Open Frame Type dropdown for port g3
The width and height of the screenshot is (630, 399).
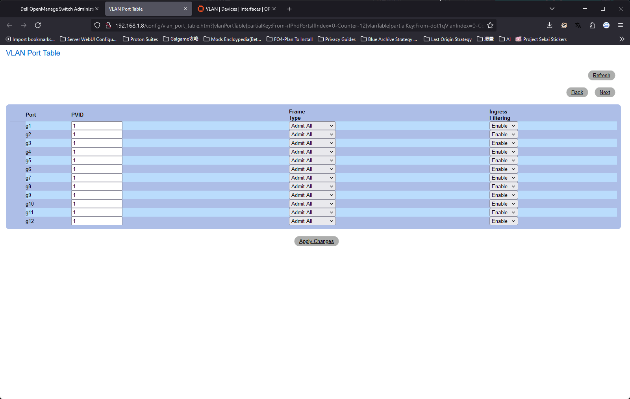[x=312, y=143]
